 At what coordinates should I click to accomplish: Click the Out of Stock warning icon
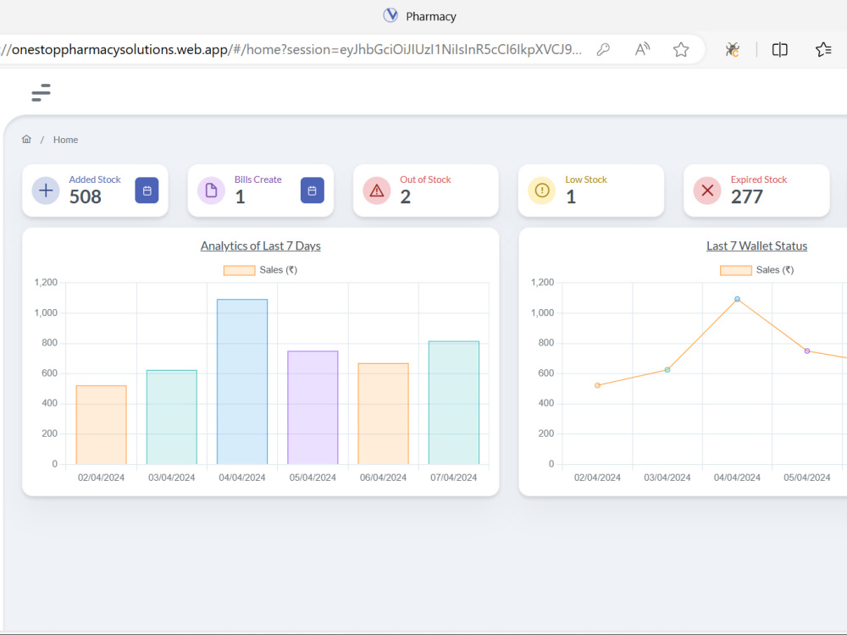377,190
